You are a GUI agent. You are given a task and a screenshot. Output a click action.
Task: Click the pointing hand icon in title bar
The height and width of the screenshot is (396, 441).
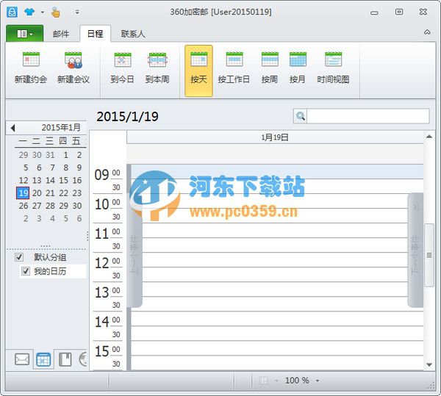pyautogui.click(x=56, y=12)
